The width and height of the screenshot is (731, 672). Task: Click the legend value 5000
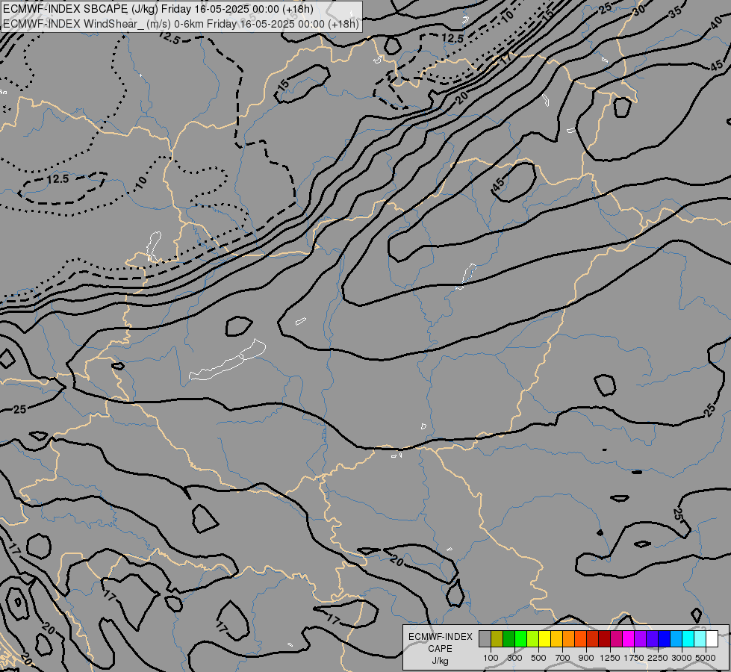pyautogui.click(x=705, y=658)
